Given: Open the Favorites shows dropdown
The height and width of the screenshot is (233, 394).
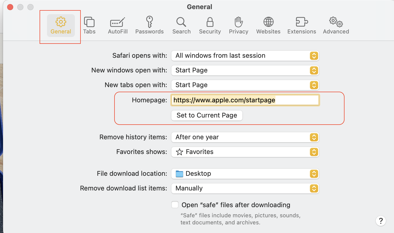Looking at the screenshot, I should [x=245, y=152].
